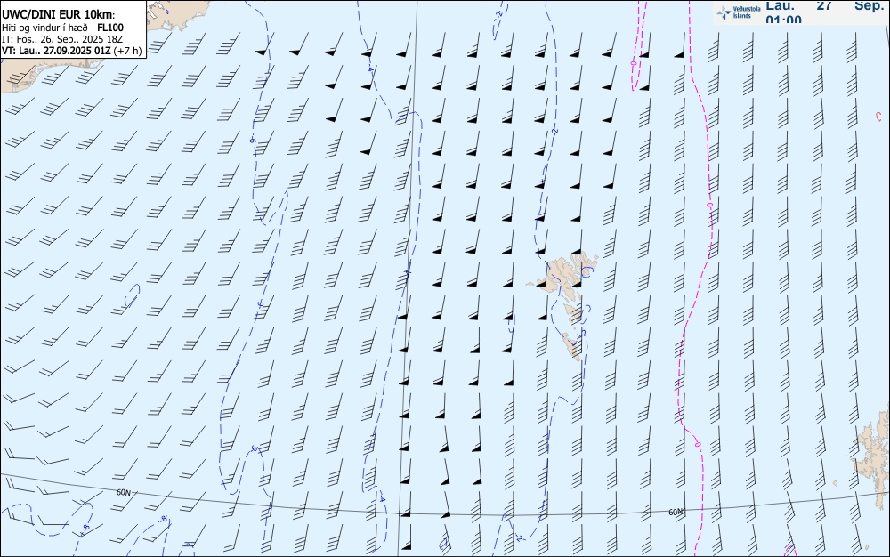Click the Veðurstofa Íslands logo
Viewport: 890px width, 557px height.
[738, 12]
